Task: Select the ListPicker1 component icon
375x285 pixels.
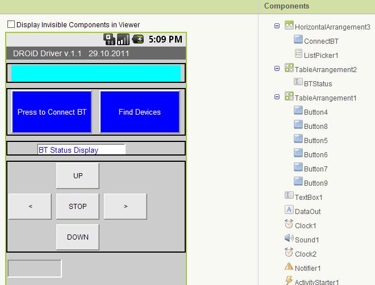Action: [298, 55]
